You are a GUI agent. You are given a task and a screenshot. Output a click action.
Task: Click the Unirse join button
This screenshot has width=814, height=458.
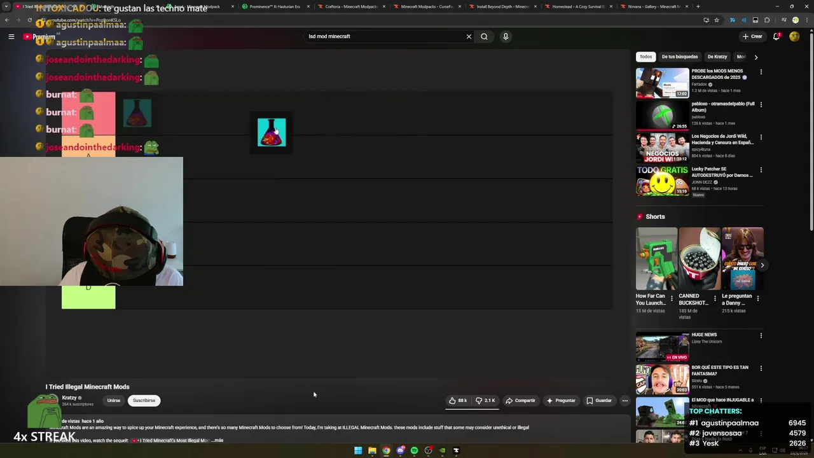click(113, 400)
